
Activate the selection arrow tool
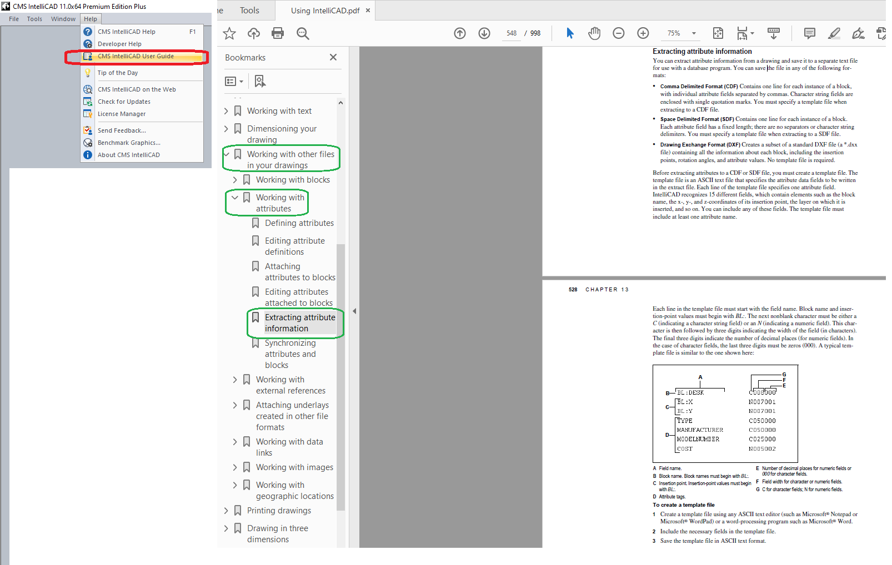(570, 33)
